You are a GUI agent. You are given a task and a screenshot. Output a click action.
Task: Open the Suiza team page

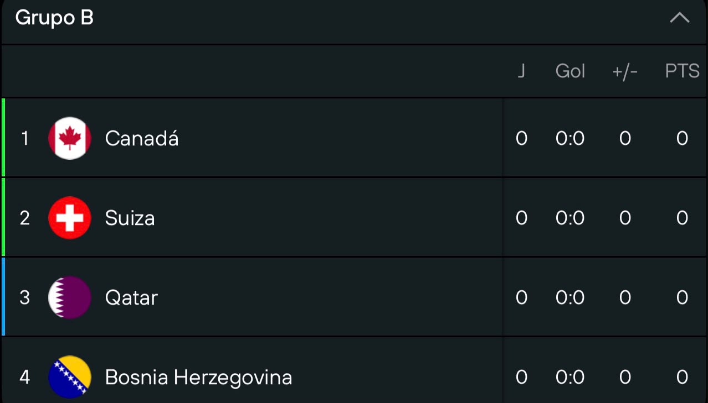[x=130, y=218]
